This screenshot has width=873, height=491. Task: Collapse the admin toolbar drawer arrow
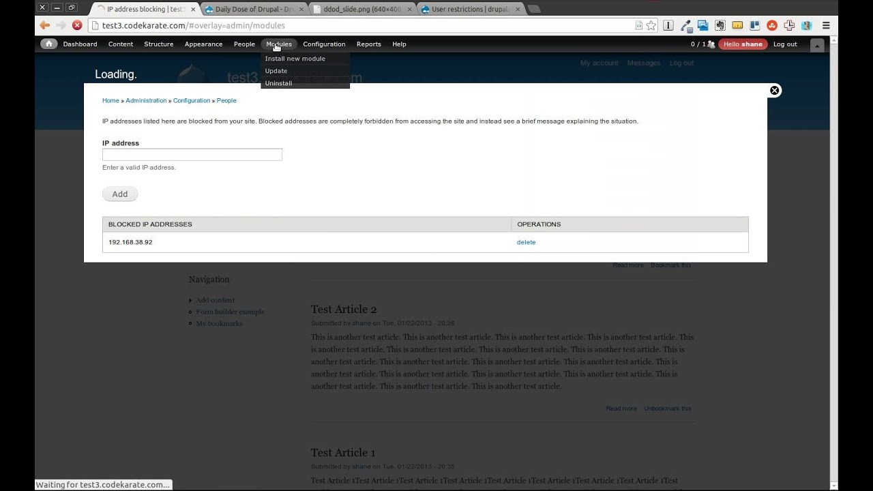817,45
